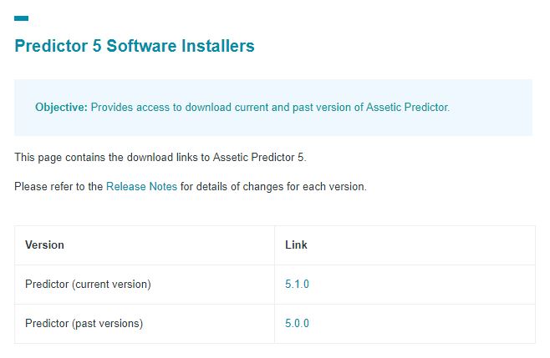Click 'for details of changes for each version' text

click(273, 186)
